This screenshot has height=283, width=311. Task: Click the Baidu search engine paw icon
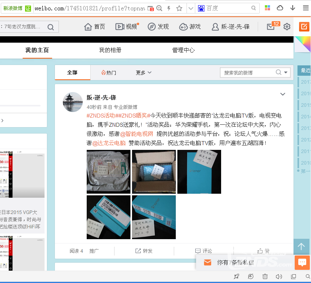(x=201, y=8)
